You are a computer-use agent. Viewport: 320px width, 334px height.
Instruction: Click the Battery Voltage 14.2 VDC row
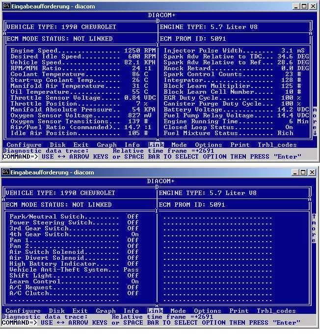point(236,110)
